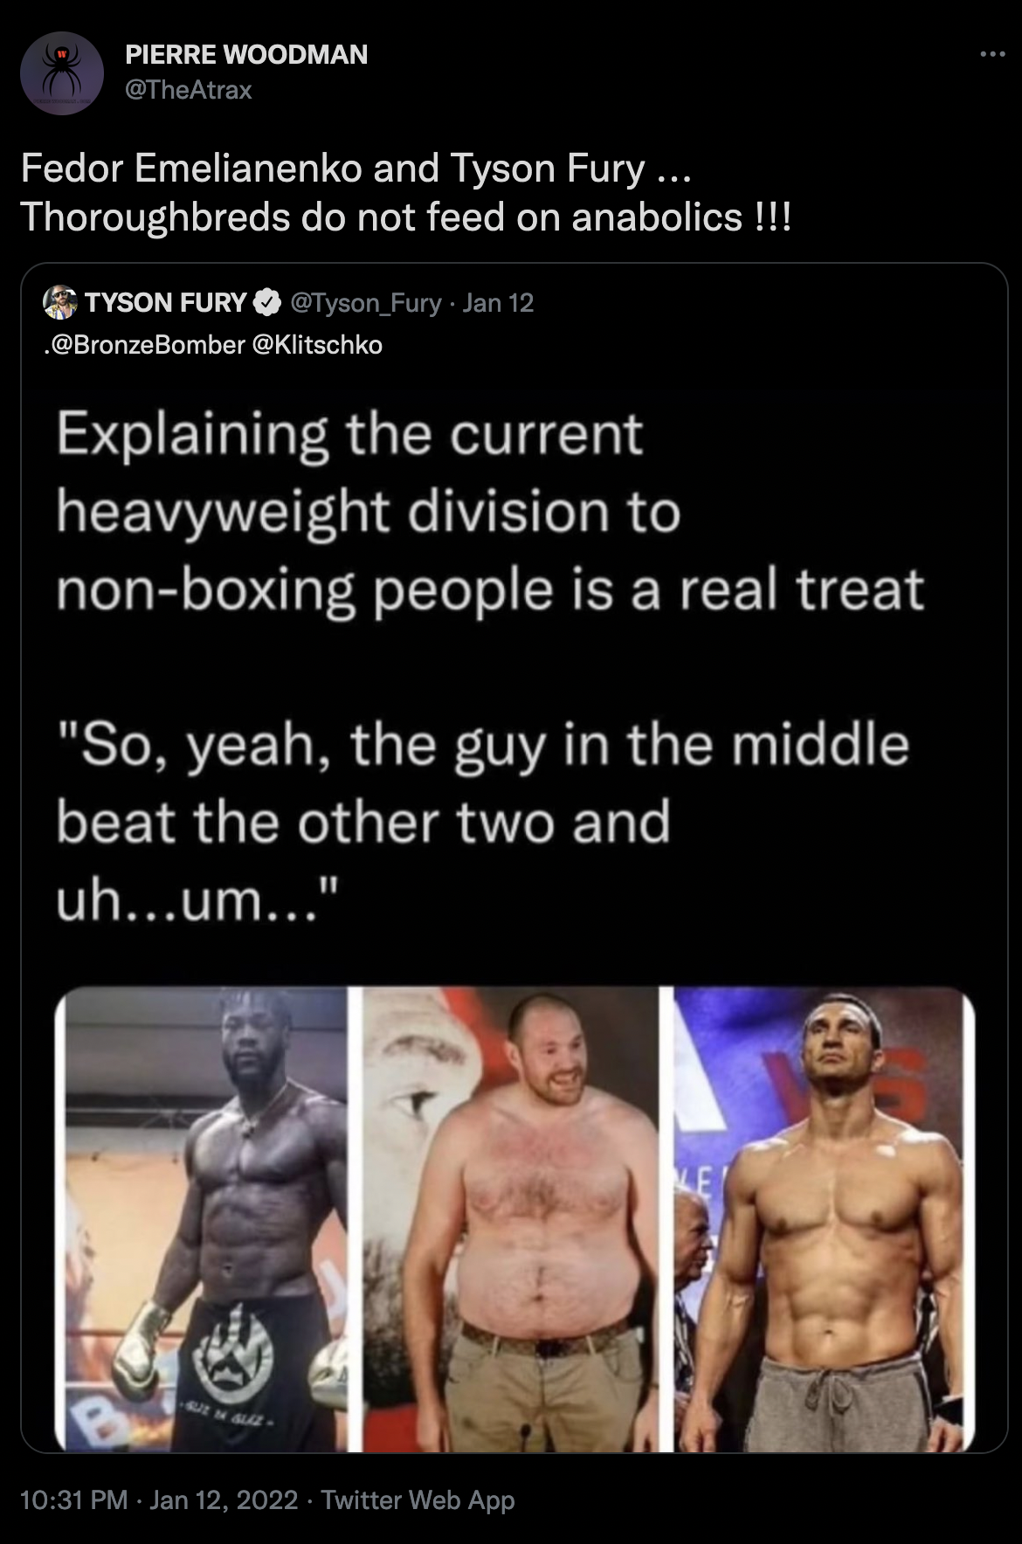Click the Jan 12 quoted tweet date
This screenshot has width=1022, height=1544.
click(x=498, y=303)
